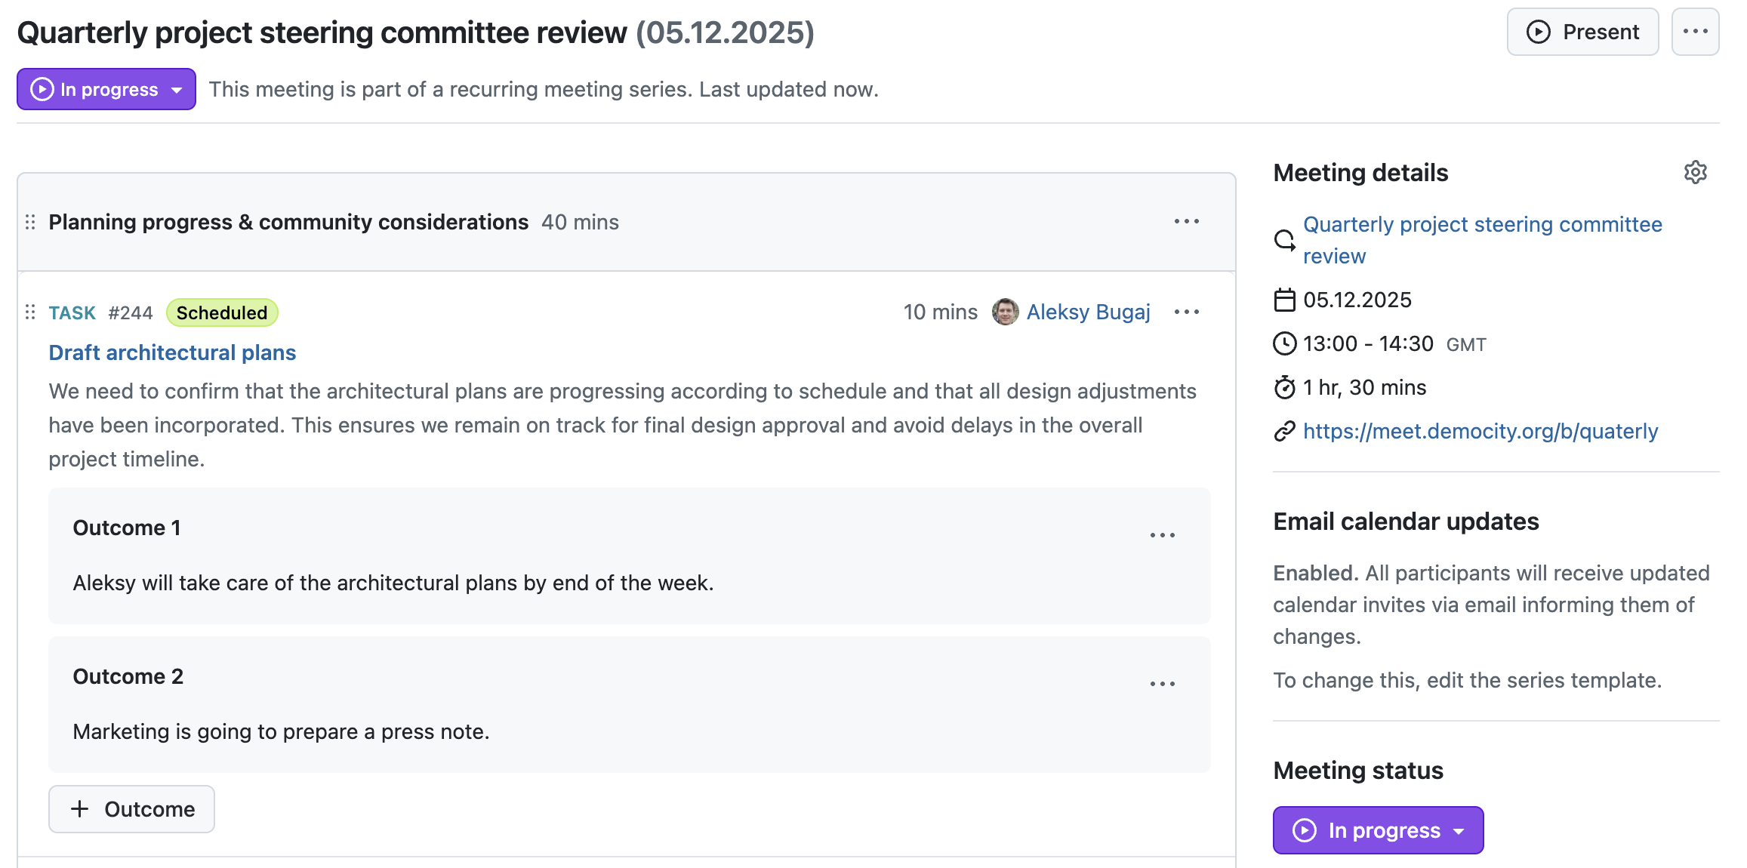Open the Draft architectural plans task link
This screenshot has height=868, width=1747.
click(172, 352)
